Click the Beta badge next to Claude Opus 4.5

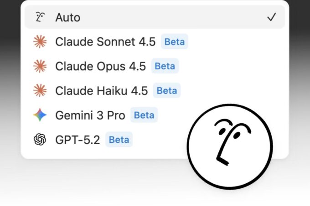(x=165, y=66)
